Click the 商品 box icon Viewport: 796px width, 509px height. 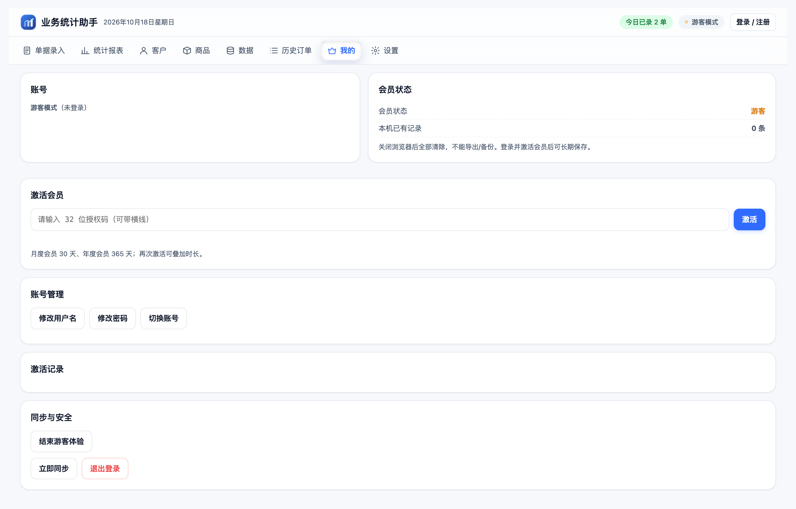coord(187,51)
